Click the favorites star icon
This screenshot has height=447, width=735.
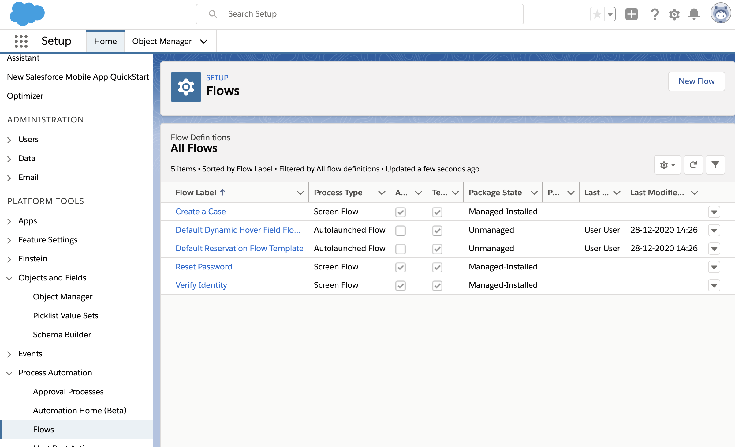tap(597, 14)
